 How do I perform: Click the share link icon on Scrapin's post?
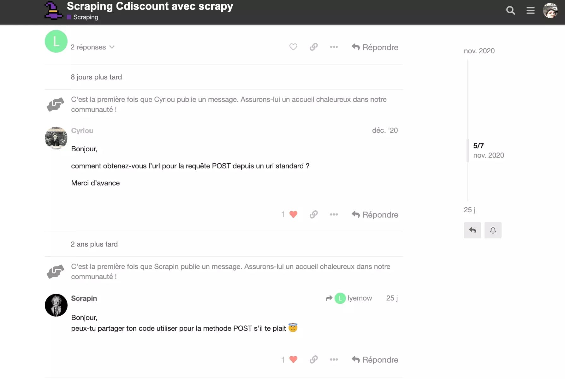pos(313,359)
